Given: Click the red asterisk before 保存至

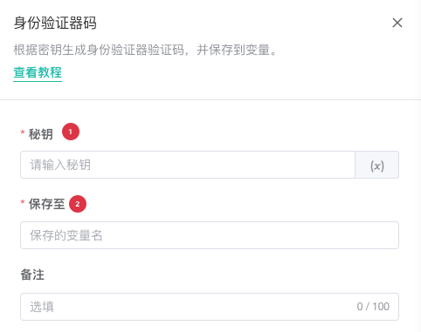Looking at the screenshot, I should (x=23, y=202).
